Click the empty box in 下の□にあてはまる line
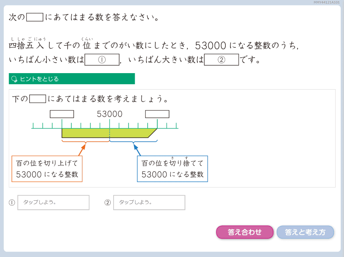Screen dimensions: 344x257 click(x=38, y=99)
